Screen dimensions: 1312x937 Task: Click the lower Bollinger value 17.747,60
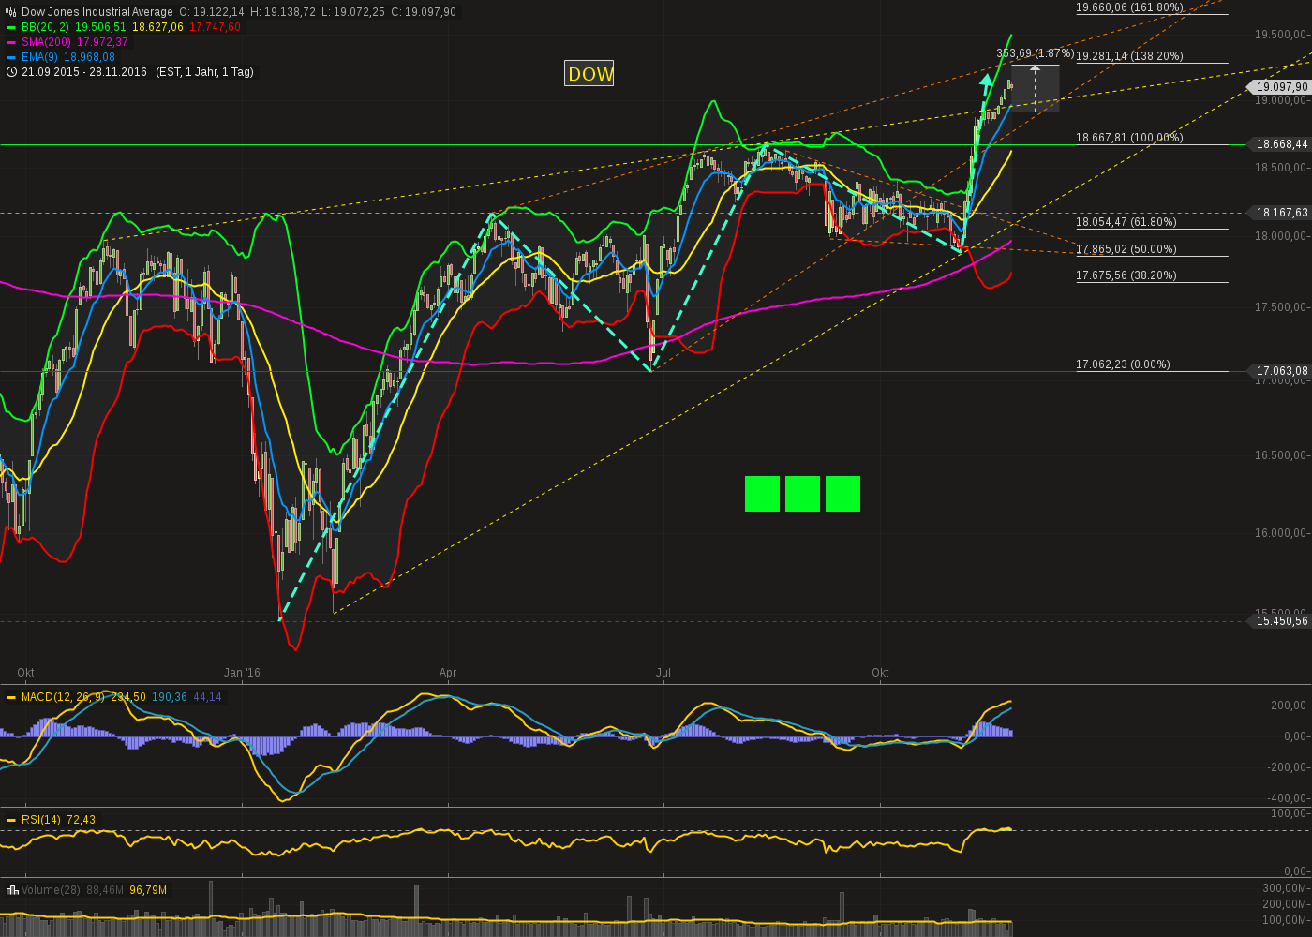215,27
